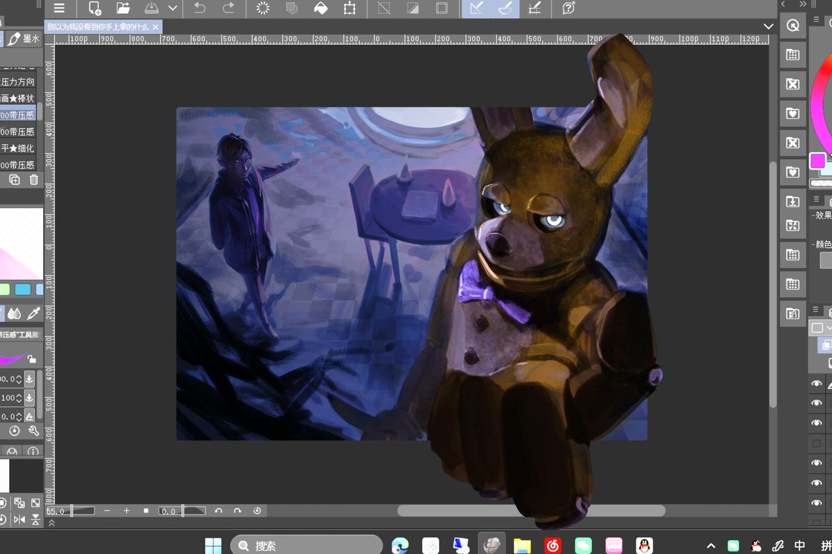Screen dimensions: 832x554
Task: Delete sub tool with trash icon
Action: (x=33, y=180)
